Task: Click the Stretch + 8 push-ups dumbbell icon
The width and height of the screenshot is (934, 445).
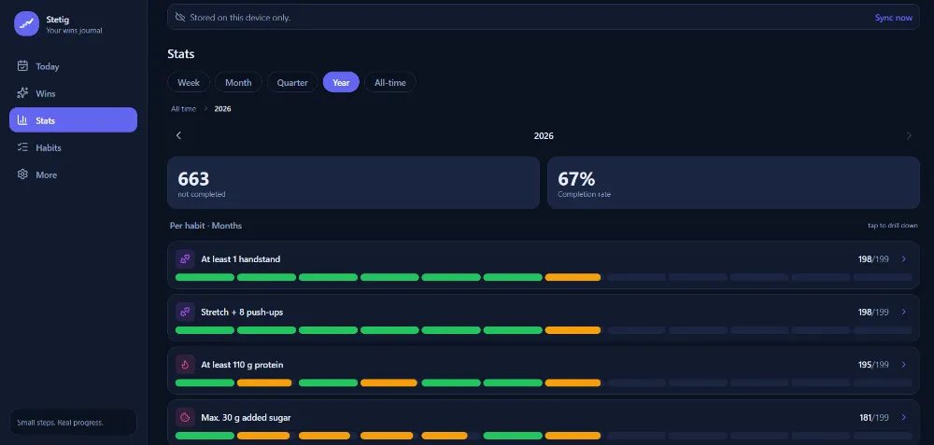Action: click(185, 312)
